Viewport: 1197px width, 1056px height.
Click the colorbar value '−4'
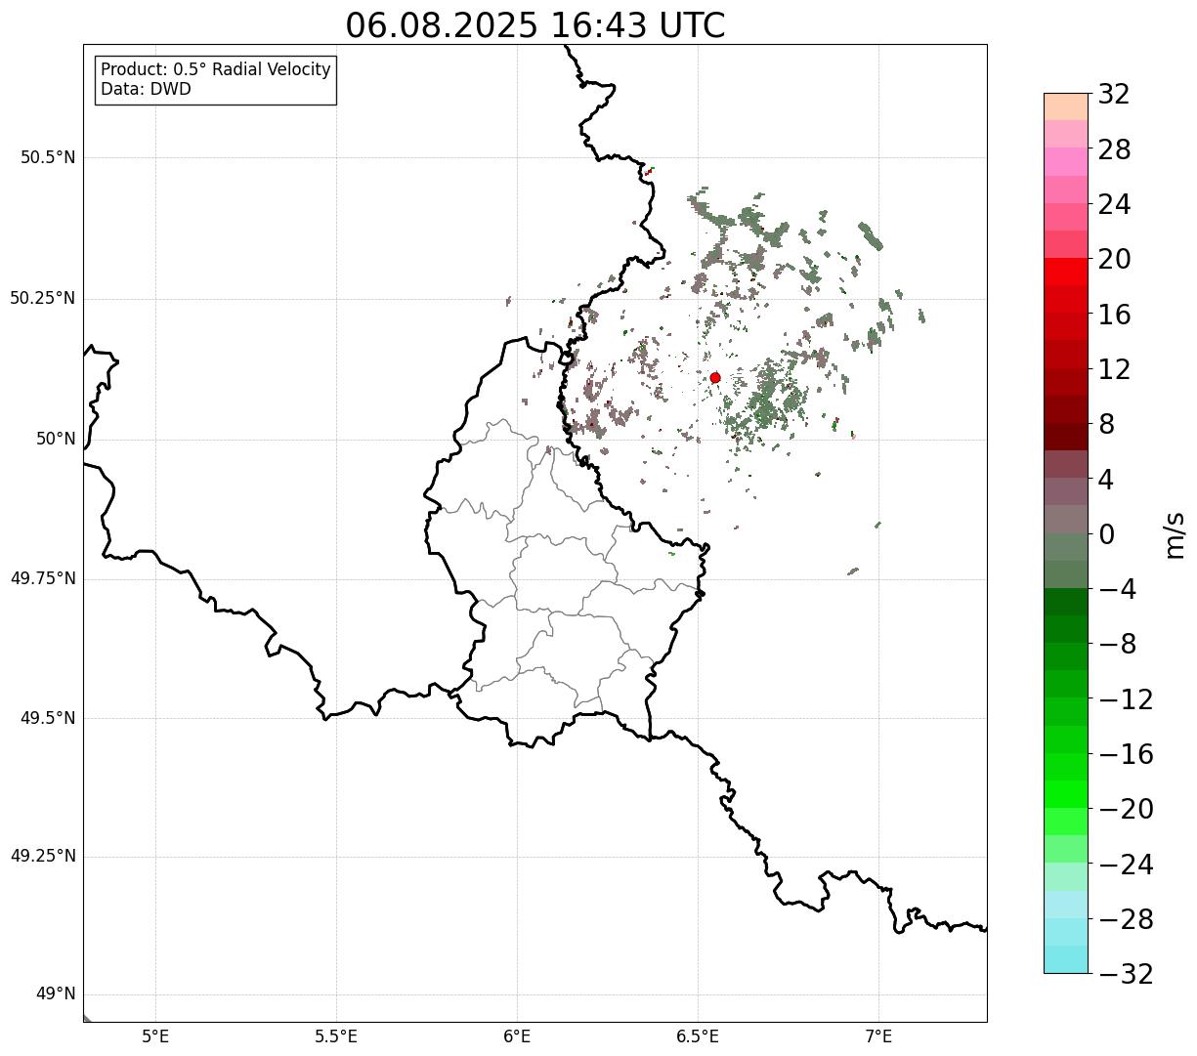coord(1117,590)
